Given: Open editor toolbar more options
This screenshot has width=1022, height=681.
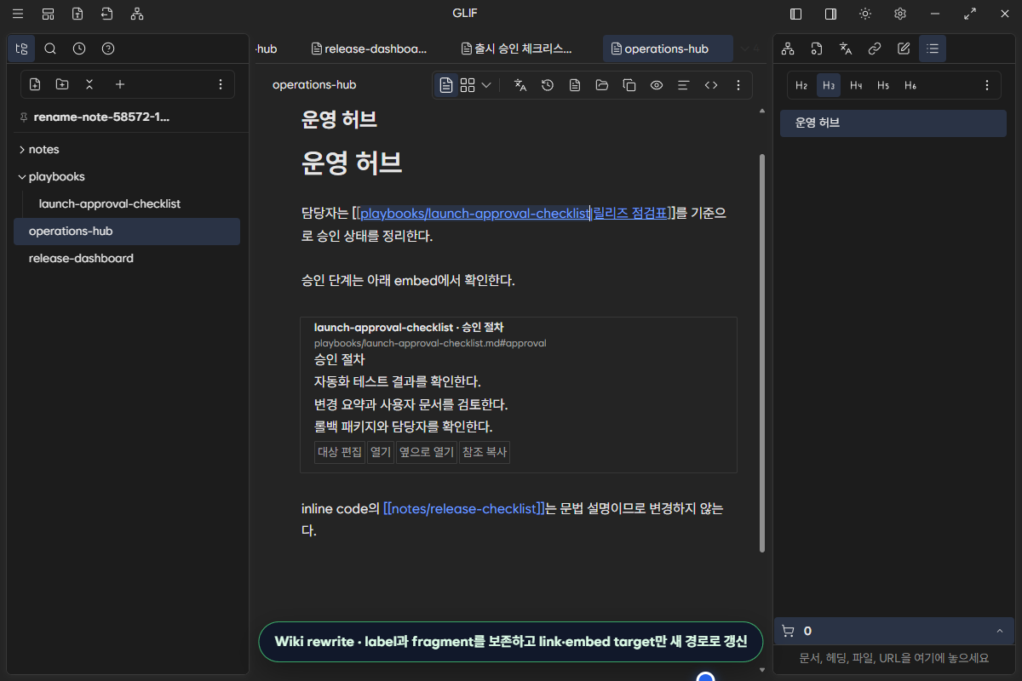Looking at the screenshot, I should (x=738, y=85).
